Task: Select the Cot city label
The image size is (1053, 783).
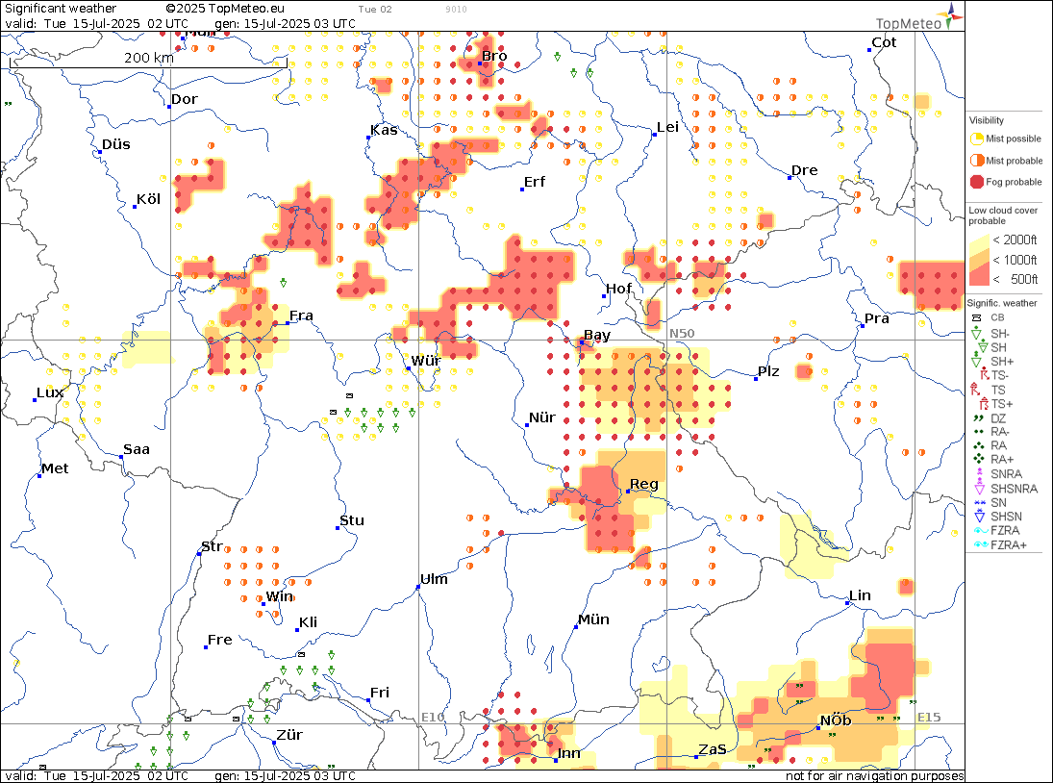Action: point(884,42)
